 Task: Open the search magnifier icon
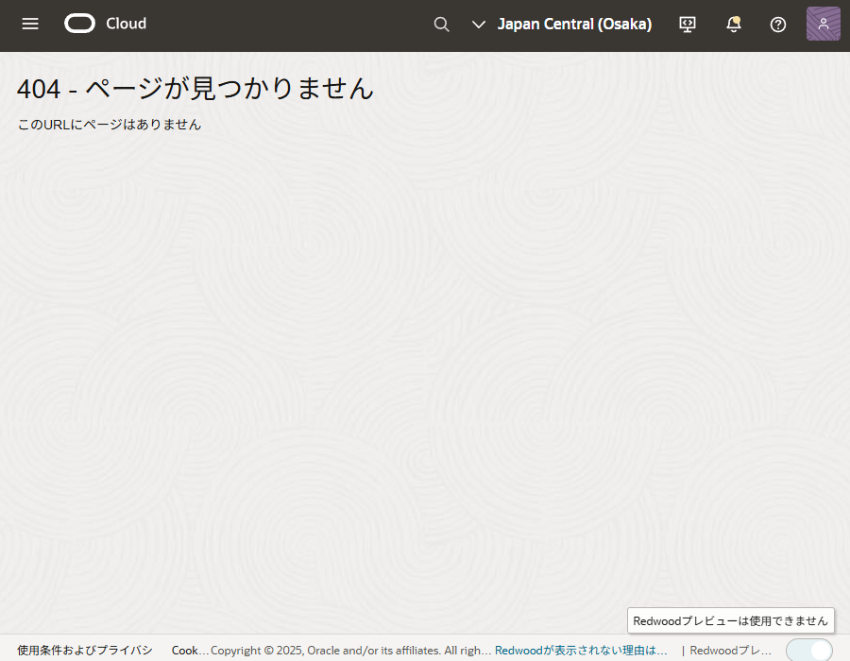[x=442, y=25]
